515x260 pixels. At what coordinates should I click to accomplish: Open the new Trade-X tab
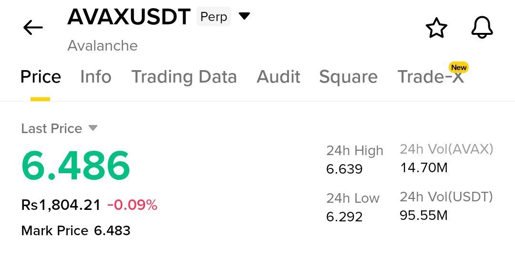431,77
